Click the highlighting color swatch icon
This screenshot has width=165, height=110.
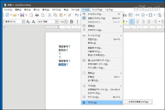pyautogui.click(x=124, y=22)
